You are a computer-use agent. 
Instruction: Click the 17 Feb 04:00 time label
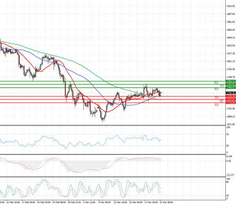pos(28,202)
